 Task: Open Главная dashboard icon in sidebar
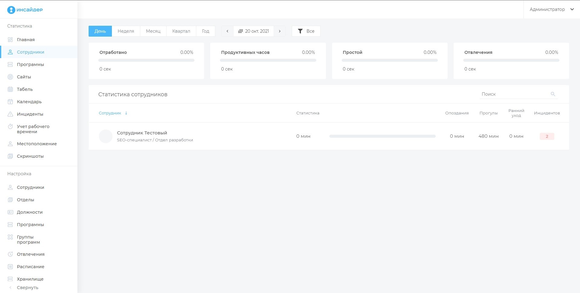coord(10,40)
